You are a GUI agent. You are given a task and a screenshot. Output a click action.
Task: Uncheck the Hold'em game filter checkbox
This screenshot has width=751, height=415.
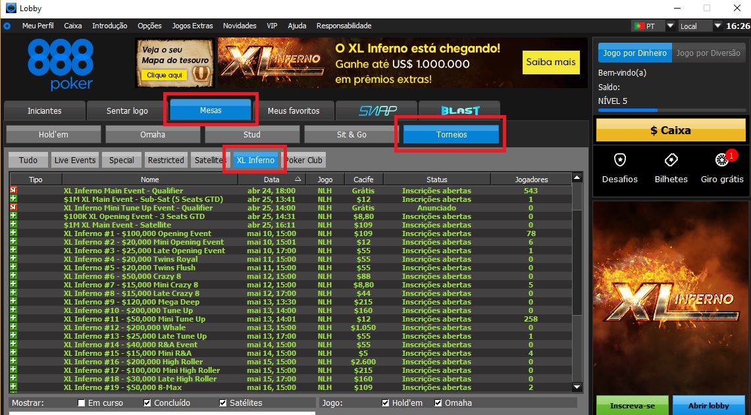(386, 403)
